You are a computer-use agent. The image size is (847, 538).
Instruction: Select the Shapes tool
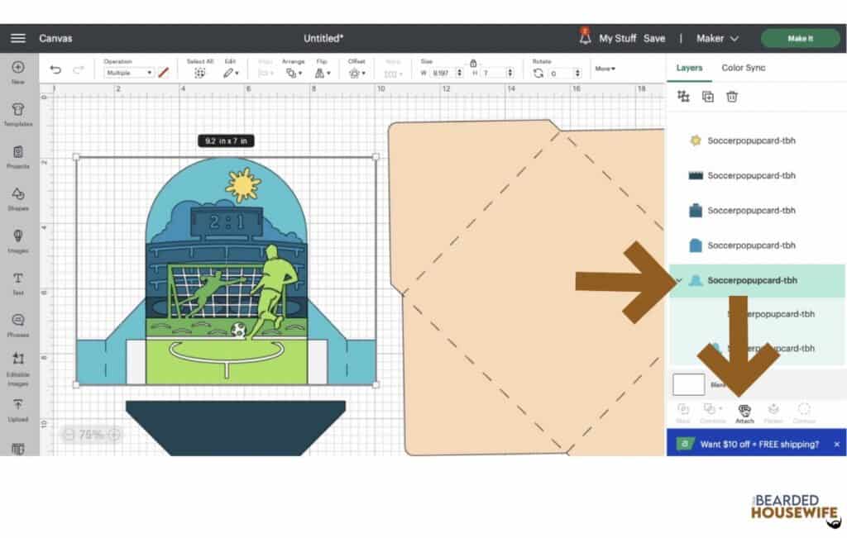(17, 198)
